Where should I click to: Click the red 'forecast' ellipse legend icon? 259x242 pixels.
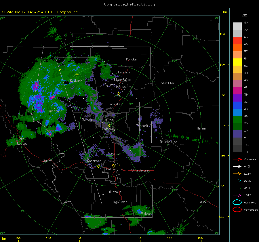coord(237,209)
